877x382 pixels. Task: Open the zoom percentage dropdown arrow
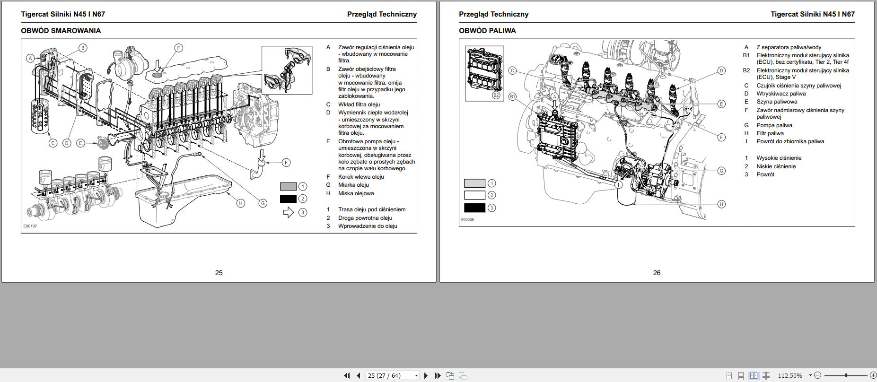coord(810,375)
